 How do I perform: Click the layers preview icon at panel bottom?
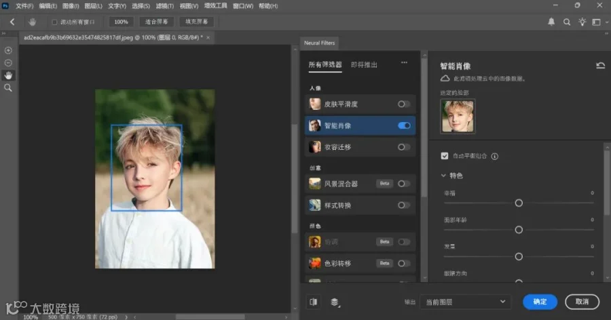[x=335, y=302]
